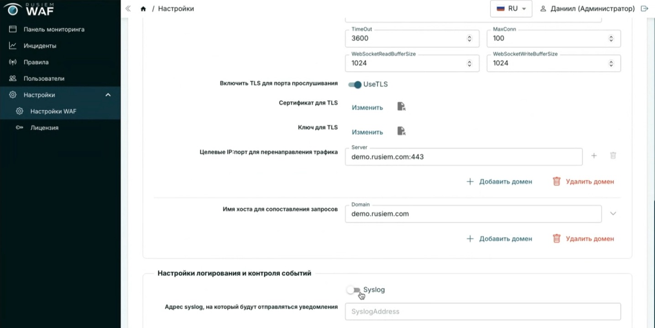Viewport: 655px width, 328px height.
Task: Open the RU language dropdown
Action: click(x=511, y=9)
